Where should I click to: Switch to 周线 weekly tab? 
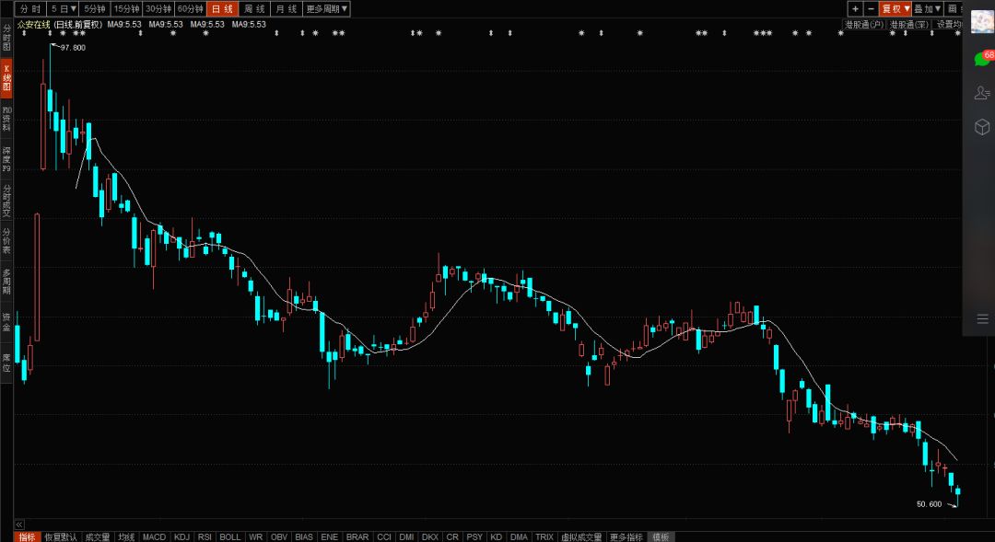(254, 9)
